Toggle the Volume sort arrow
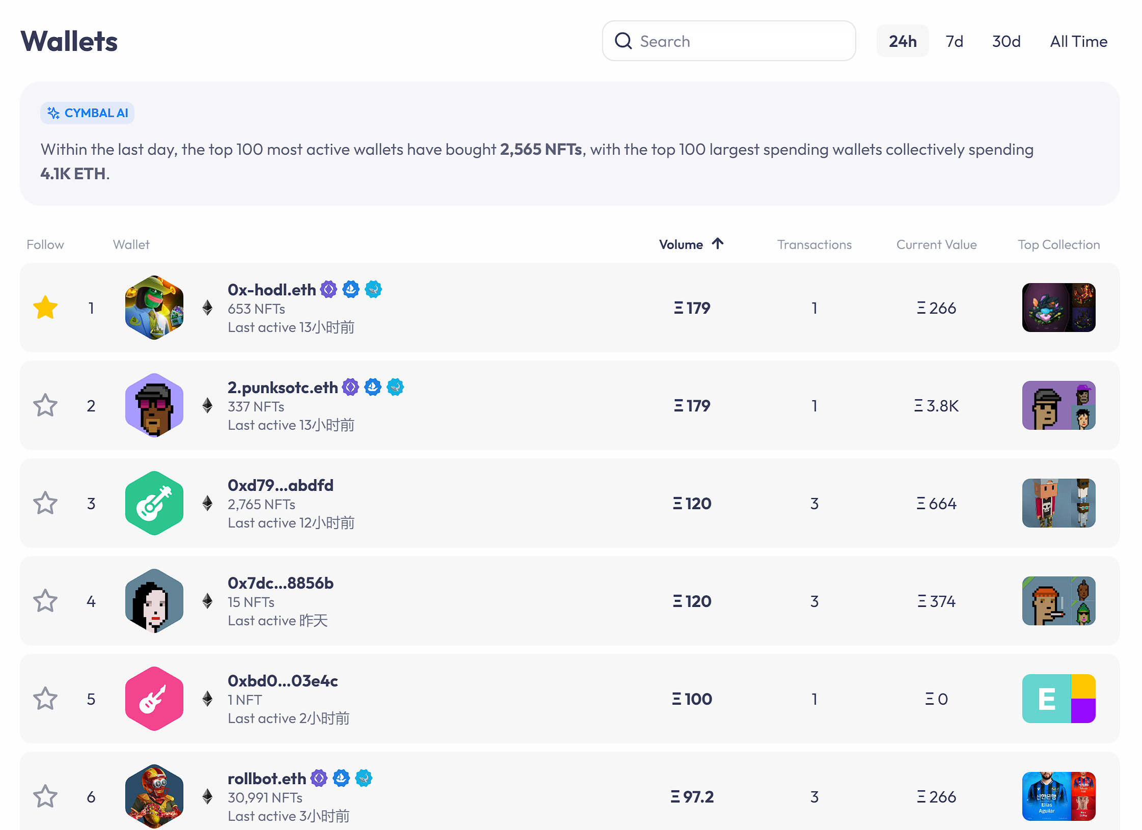This screenshot has height=830, width=1142. pyautogui.click(x=718, y=244)
